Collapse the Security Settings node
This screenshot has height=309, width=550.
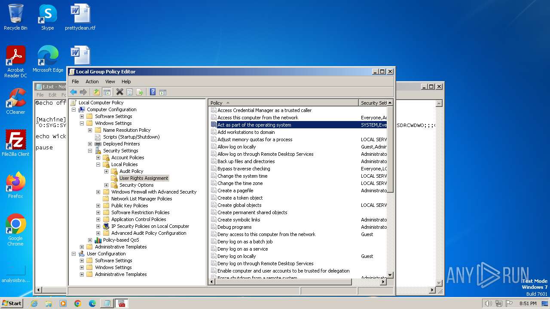[90, 151]
